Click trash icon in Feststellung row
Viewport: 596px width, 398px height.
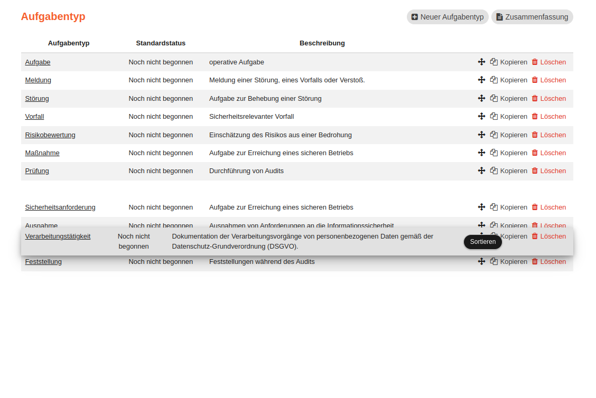click(x=535, y=261)
